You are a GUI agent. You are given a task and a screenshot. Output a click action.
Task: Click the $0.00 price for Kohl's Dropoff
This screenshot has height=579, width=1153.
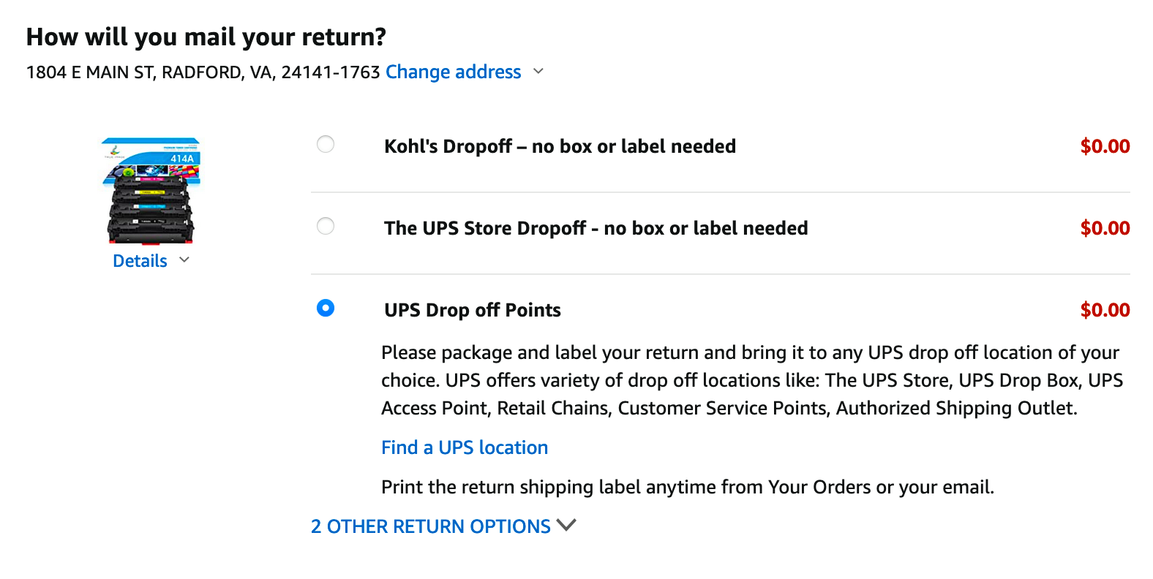click(x=1105, y=146)
